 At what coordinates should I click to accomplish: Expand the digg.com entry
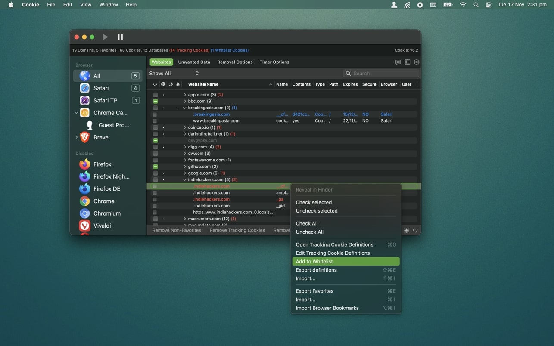[185, 147]
